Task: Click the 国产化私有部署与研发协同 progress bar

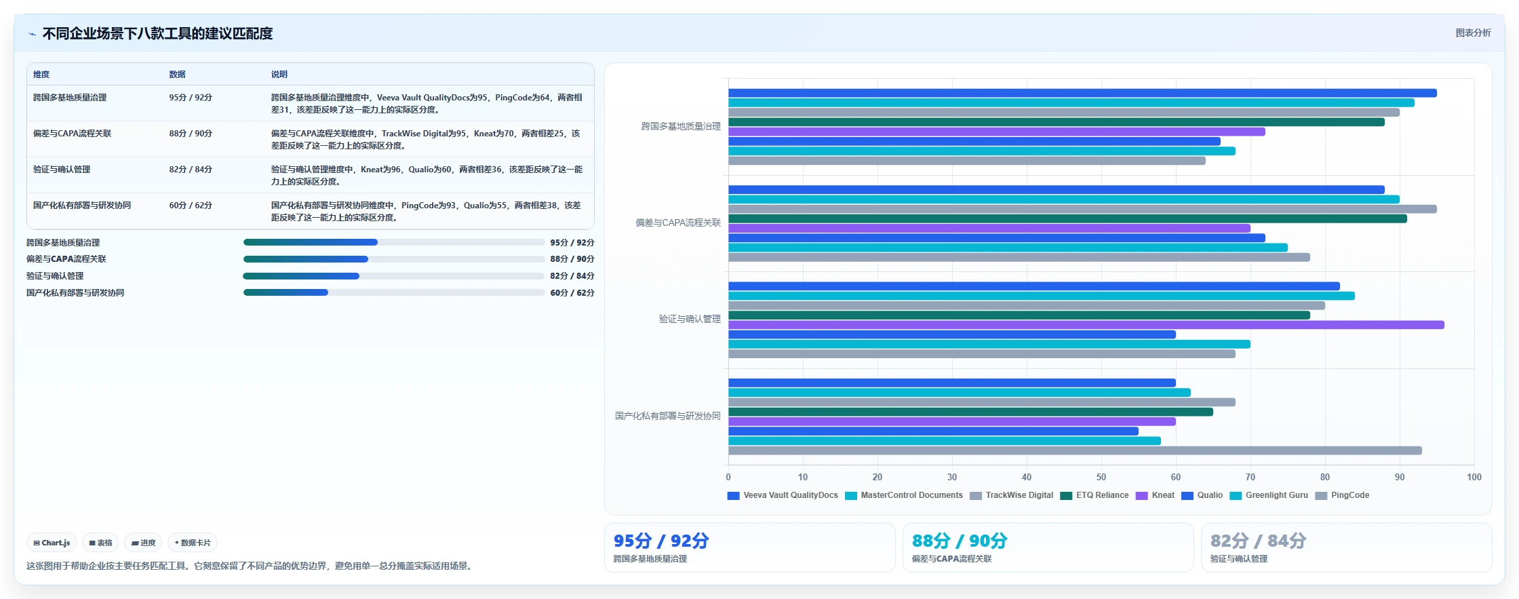Action: tap(394, 293)
